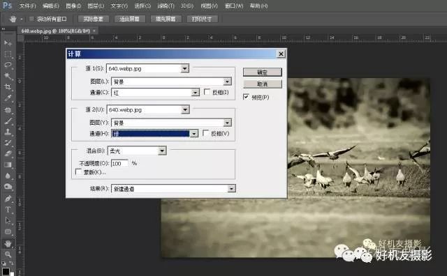Select the Rectangular Marquee tool
447x276 pixels.
[8, 54]
